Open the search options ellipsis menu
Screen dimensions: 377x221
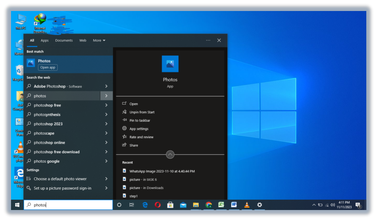pyautogui.click(x=208, y=40)
